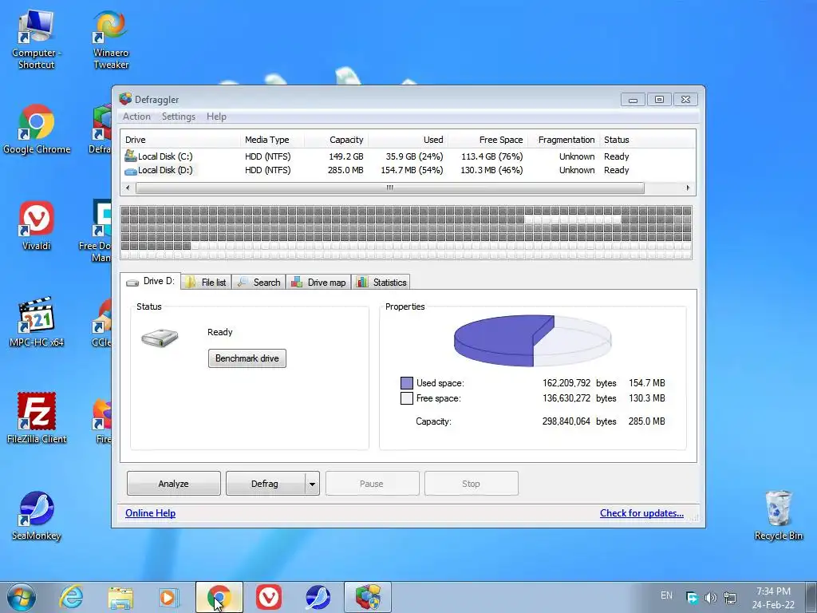Sort by Media Type column header

coord(272,140)
